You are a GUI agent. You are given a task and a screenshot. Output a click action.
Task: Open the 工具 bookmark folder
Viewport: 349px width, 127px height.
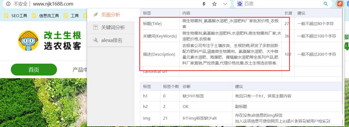tap(71, 16)
